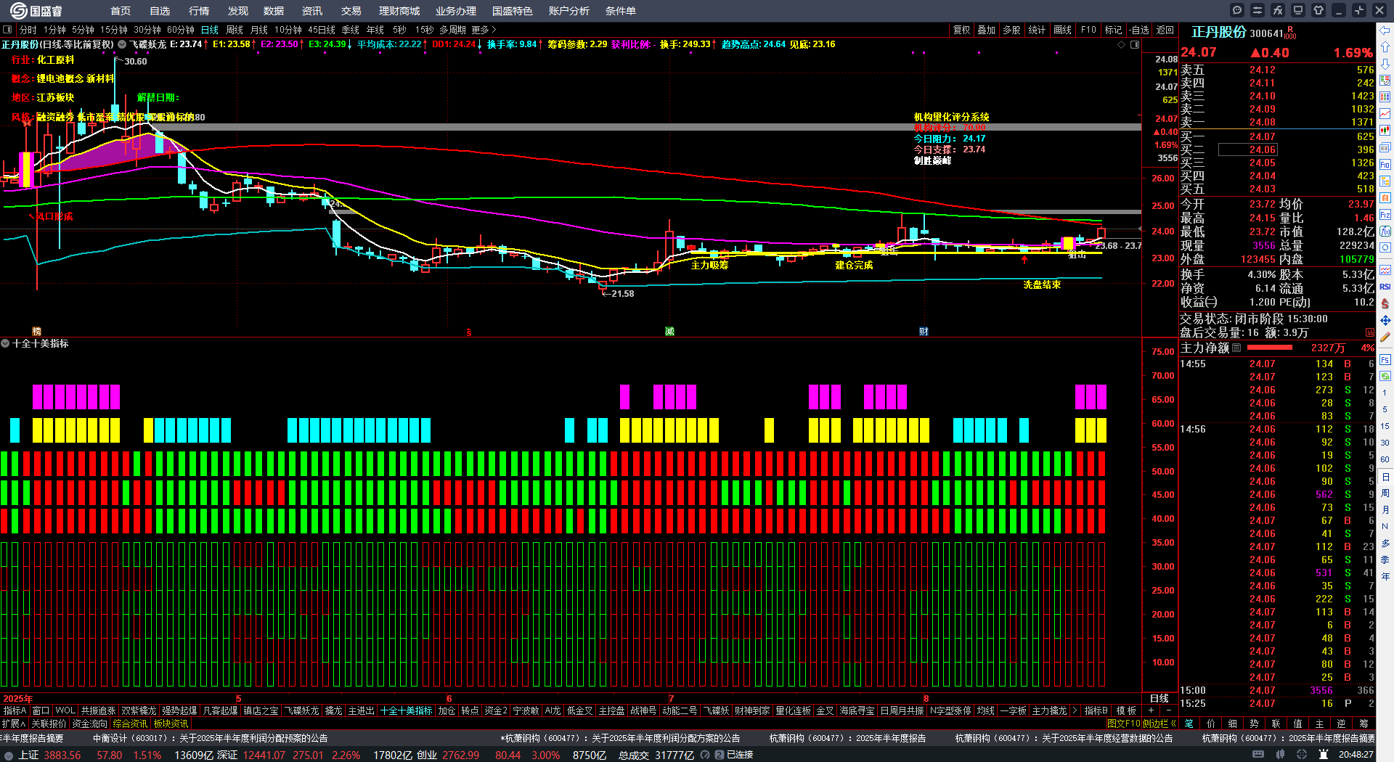Screen dimensions: 1394x762
Task: Select the pencil drawing icon in sidebar
Action: pos(1385,337)
